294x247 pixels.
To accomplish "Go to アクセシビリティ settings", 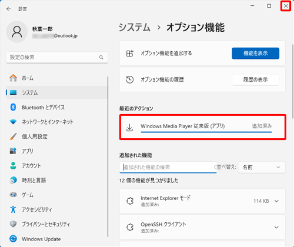I will coord(56,209).
